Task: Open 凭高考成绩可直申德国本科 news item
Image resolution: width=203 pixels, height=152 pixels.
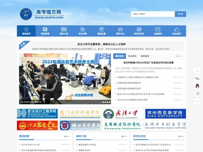Action: point(129,83)
